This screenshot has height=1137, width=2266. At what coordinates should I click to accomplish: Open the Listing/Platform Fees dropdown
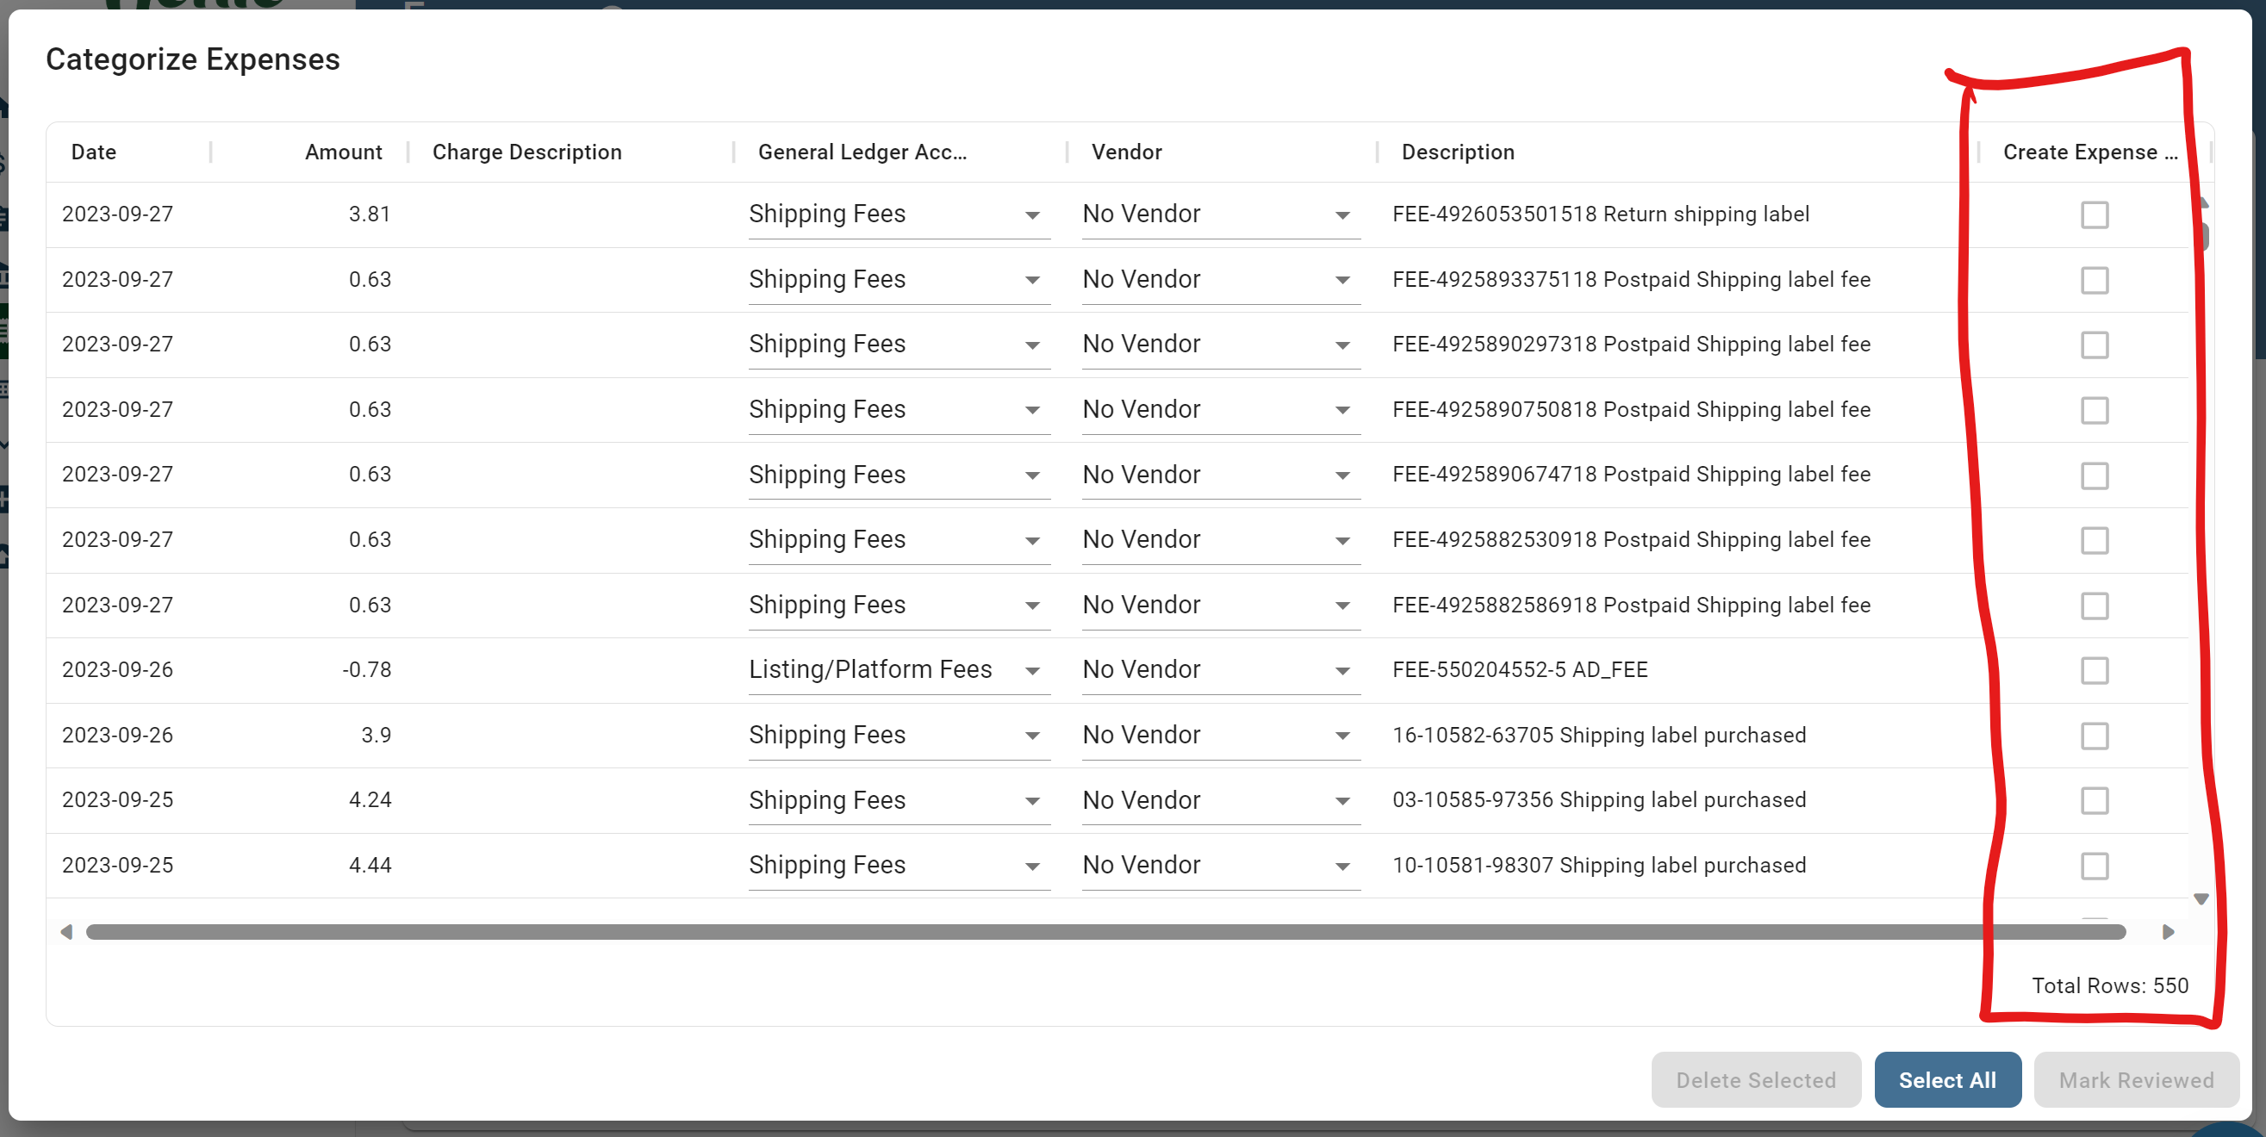coord(1032,670)
